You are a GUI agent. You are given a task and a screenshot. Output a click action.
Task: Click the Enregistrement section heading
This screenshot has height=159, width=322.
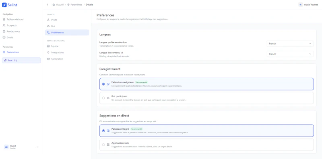[x=110, y=69]
